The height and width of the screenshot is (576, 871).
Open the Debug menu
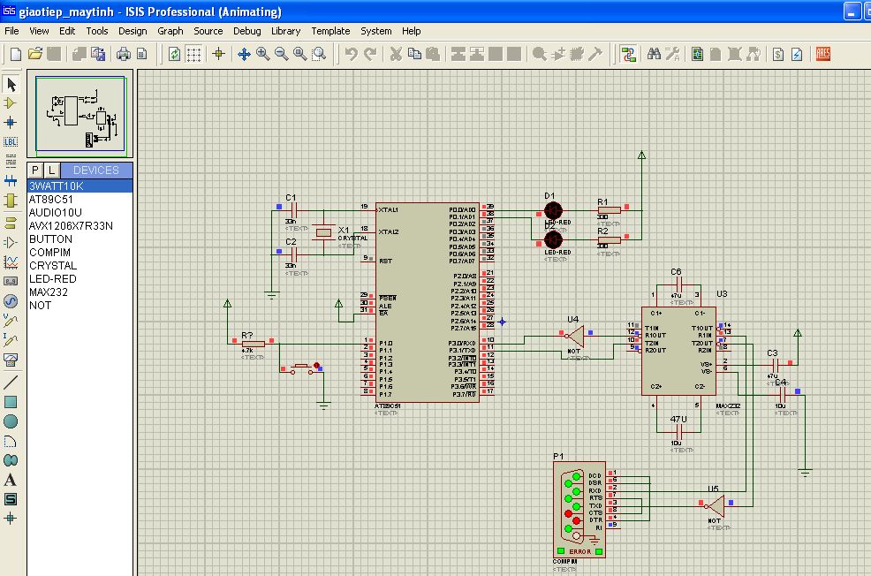point(246,31)
